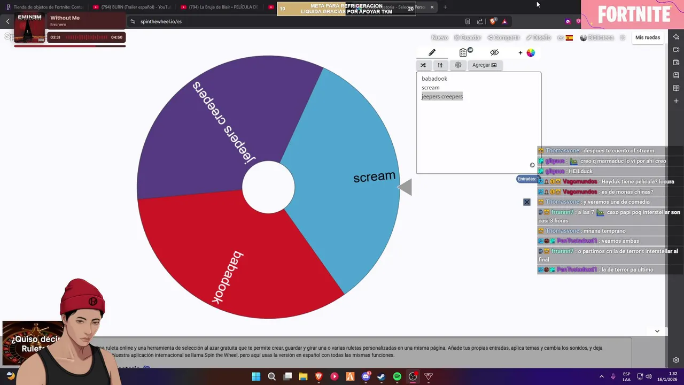Screen dimensions: 684x385
Task: Open the reader mode icon in address bar
Action: (468, 21)
